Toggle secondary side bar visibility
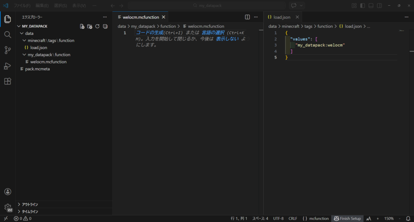The image size is (414, 222). tap(379, 6)
